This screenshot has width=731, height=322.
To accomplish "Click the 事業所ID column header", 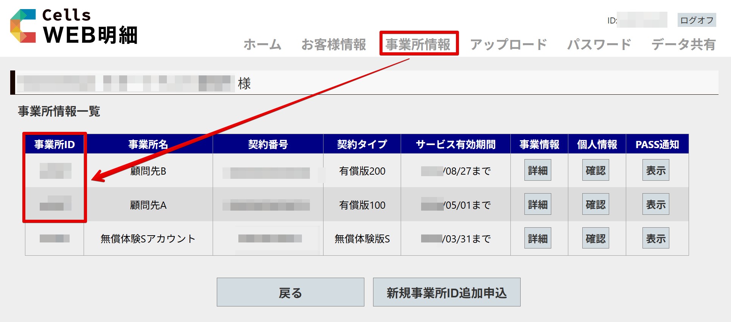I will [54, 144].
